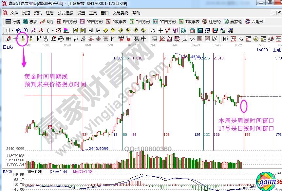282x191 pixels.
Task: Toggle the 日K线 chart label
Action: [x=8, y=47]
